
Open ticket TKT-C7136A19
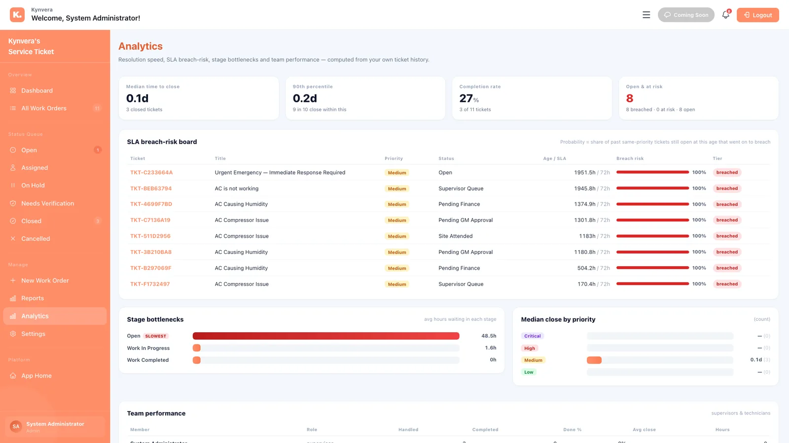coord(150,220)
